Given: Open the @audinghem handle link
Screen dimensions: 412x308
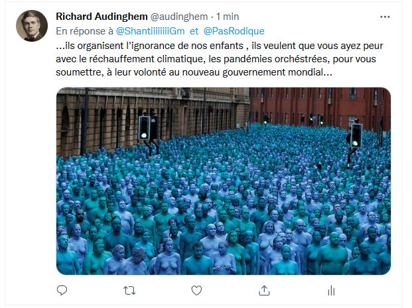Looking at the screenshot, I should click(x=179, y=17).
